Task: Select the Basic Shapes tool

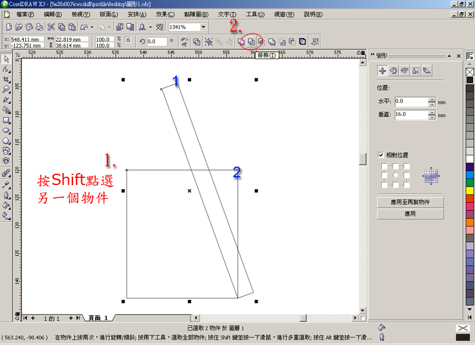Action: pos(7,151)
